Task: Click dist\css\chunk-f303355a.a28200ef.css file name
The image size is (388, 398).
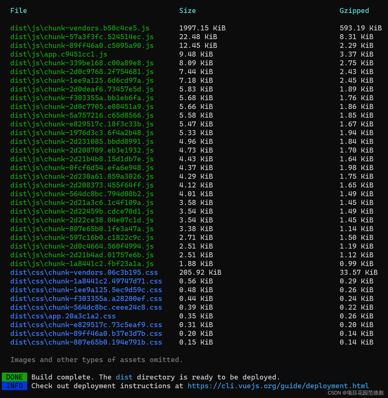Action: 86,299
